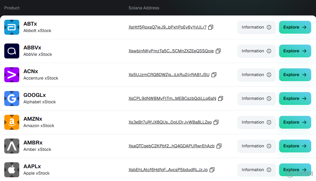Copy the AAPLx Solana address
Viewport: 316px width, 181px height.
212,170
